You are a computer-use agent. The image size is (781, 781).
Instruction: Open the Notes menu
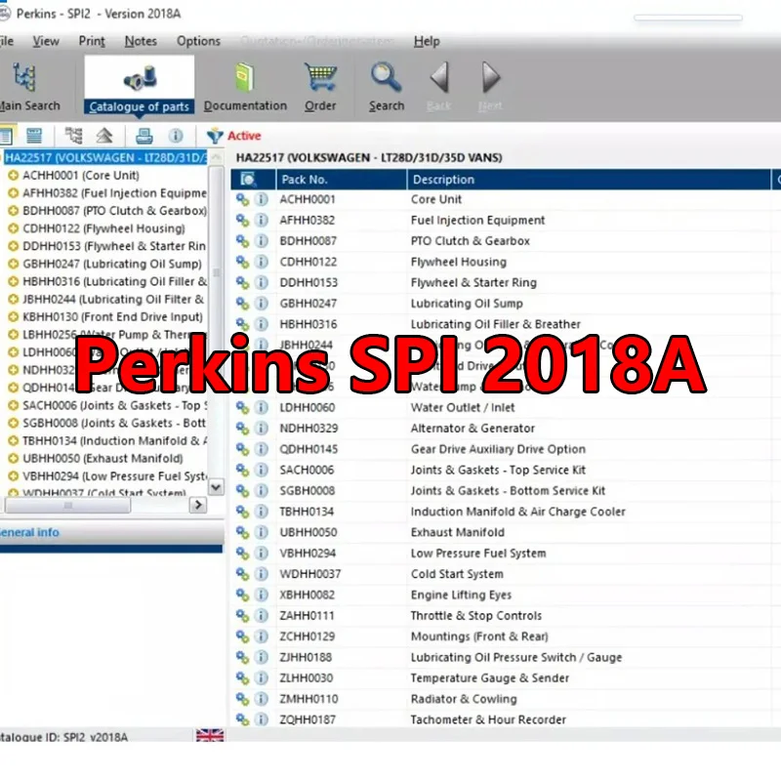click(x=141, y=41)
